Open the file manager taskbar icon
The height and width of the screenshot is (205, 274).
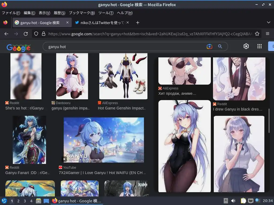pyautogui.click(x=39, y=201)
